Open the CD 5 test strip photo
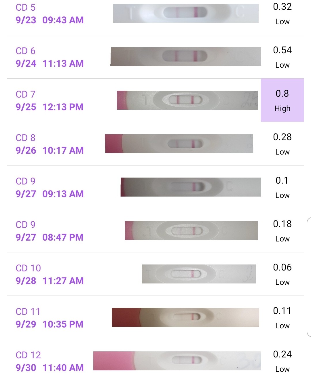Screen dimensions: 311x377 click(186, 13)
